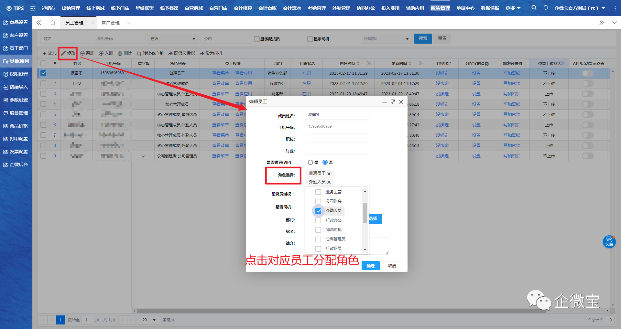Remove the 普通员工 role tag

(x=329, y=174)
